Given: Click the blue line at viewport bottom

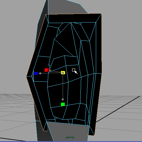Looking at the screenshot, I should pos(71,142).
